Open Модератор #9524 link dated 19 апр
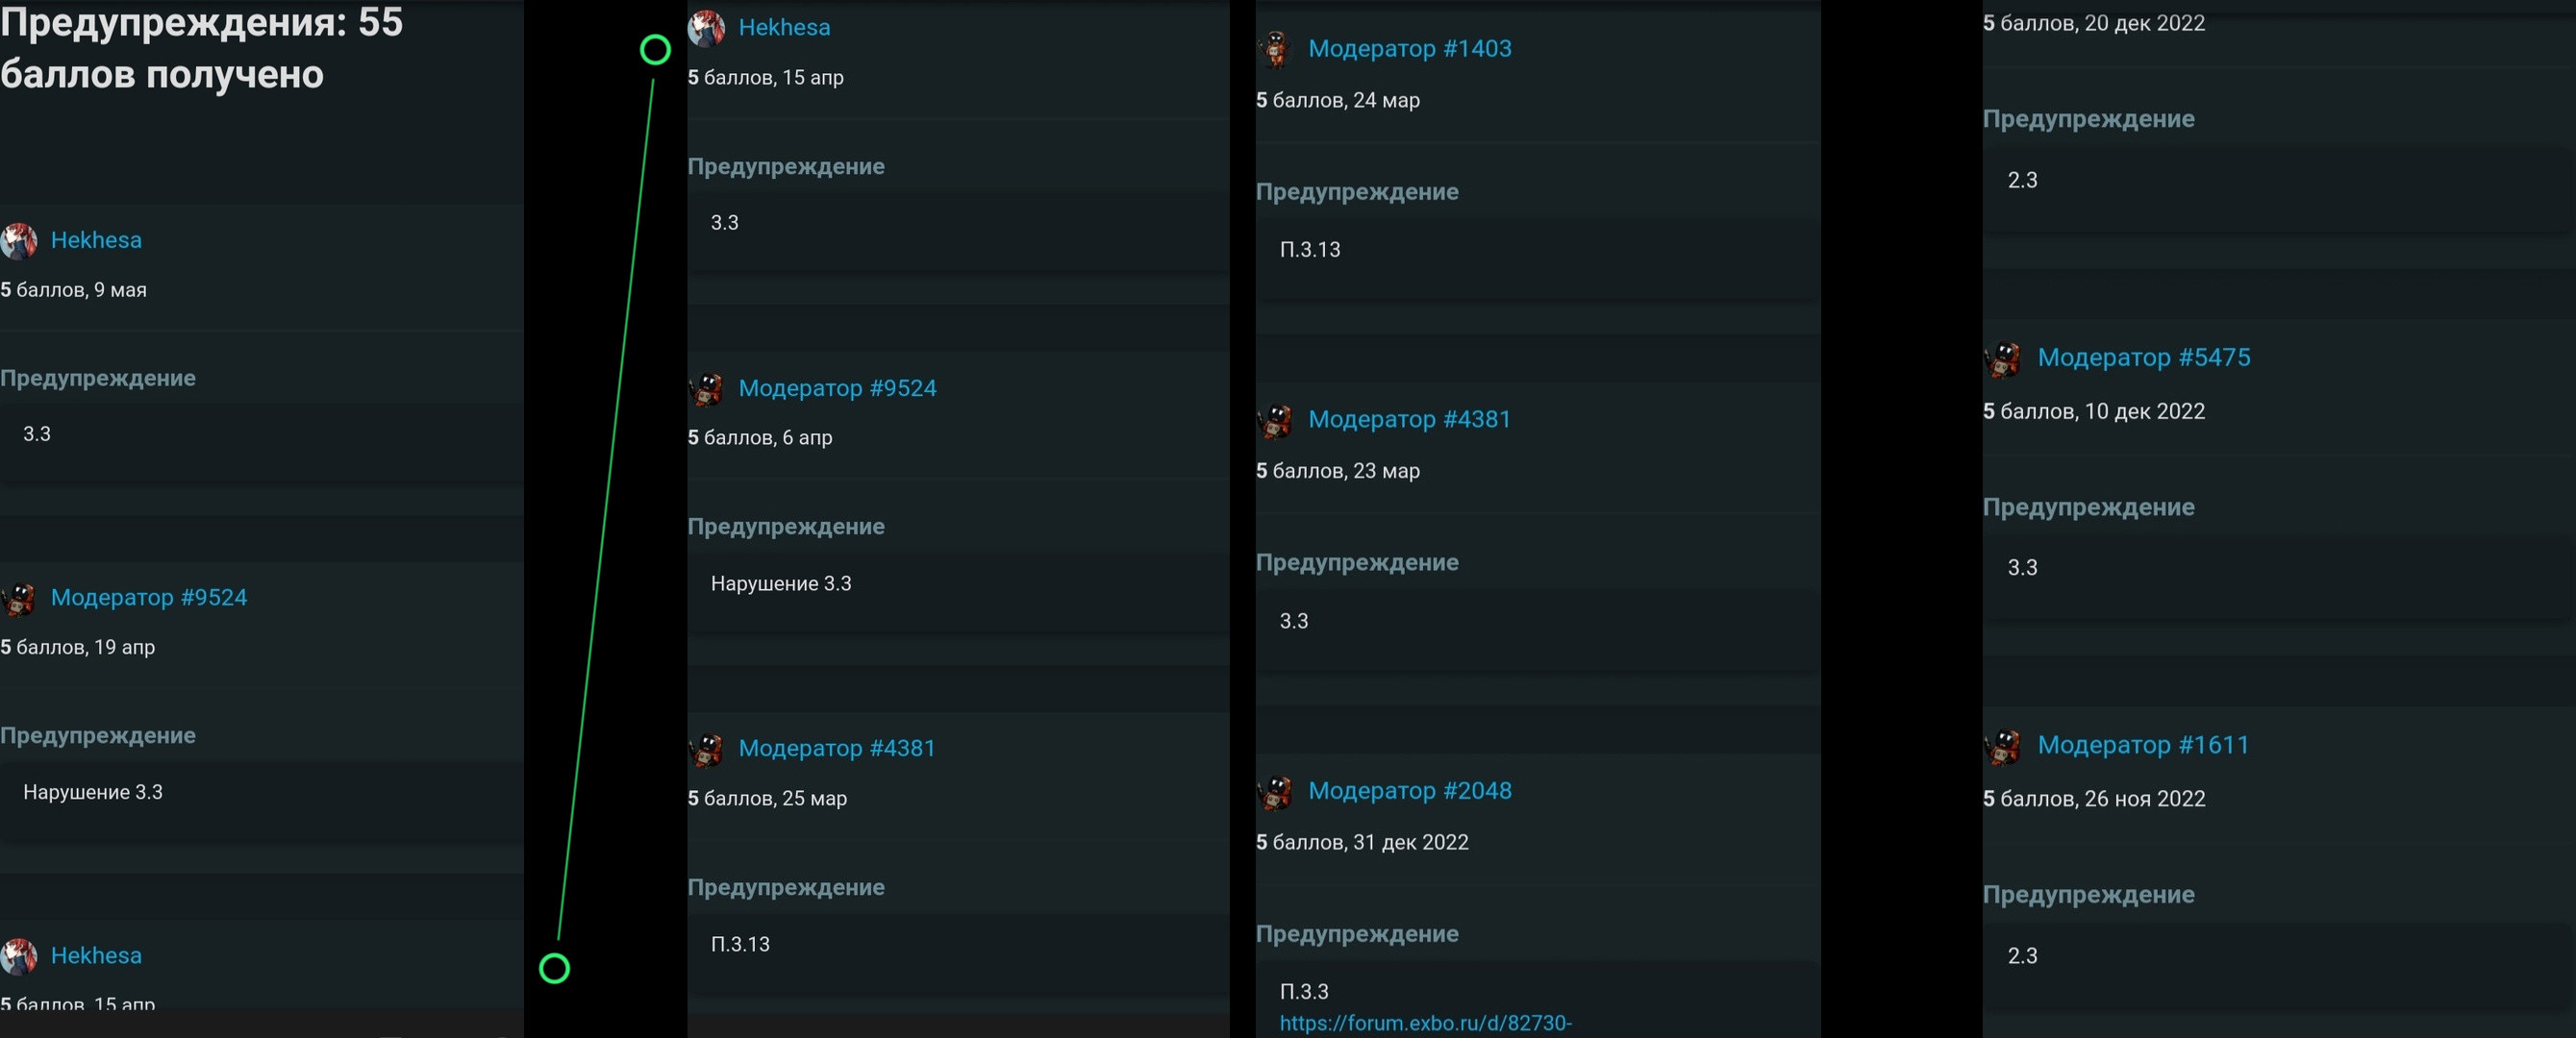Viewport: 2576px width, 1038px height. 149,597
